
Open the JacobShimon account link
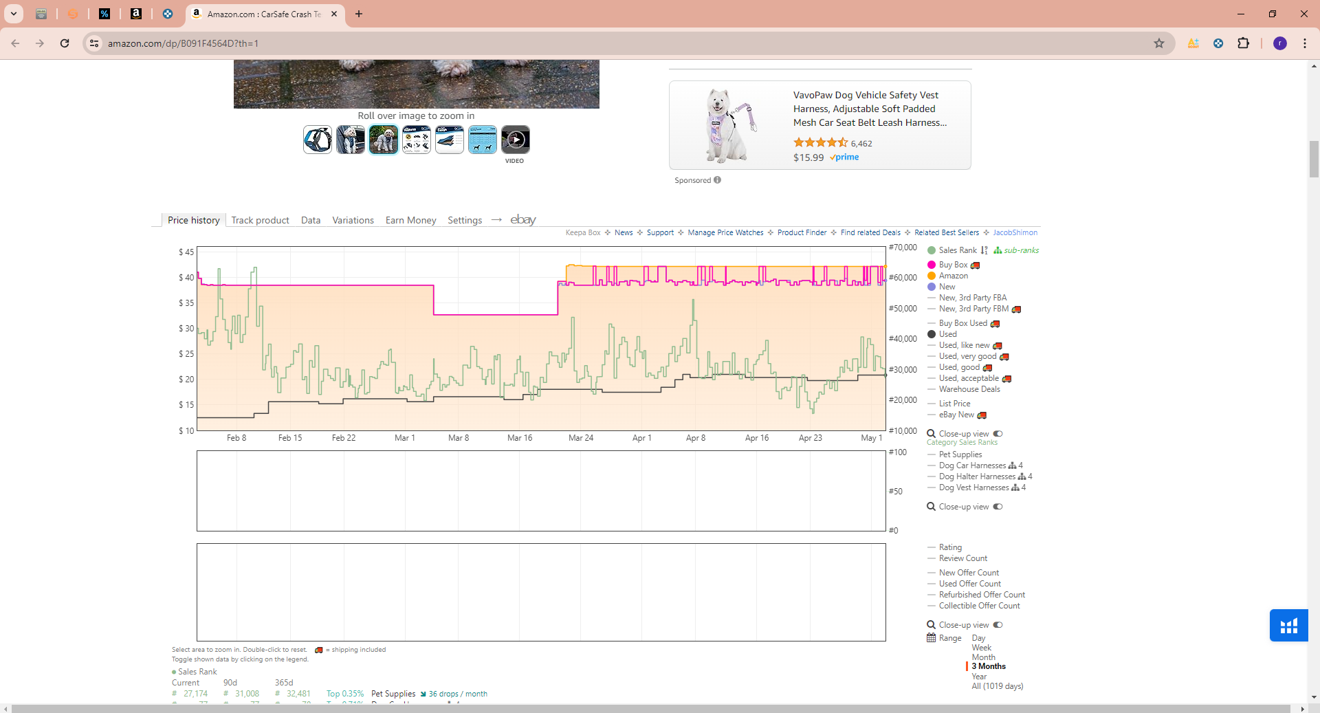[x=1015, y=232]
